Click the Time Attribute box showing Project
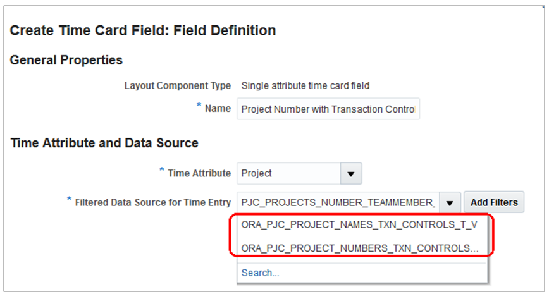This screenshot has width=549, height=294. tap(288, 173)
